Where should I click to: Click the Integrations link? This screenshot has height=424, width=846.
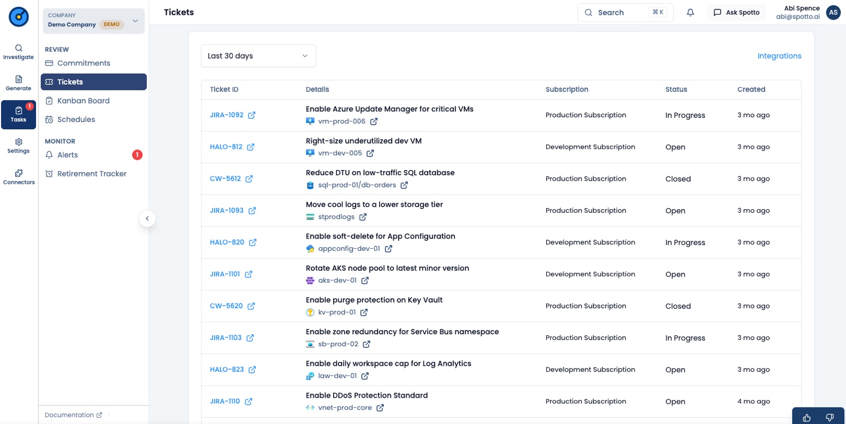(x=779, y=56)
